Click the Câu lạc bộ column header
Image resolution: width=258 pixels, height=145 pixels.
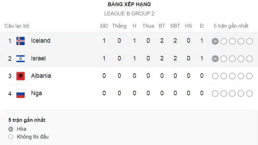[x=17, y=26]
